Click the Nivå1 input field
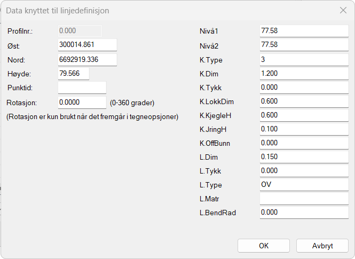 coord(304,31)
